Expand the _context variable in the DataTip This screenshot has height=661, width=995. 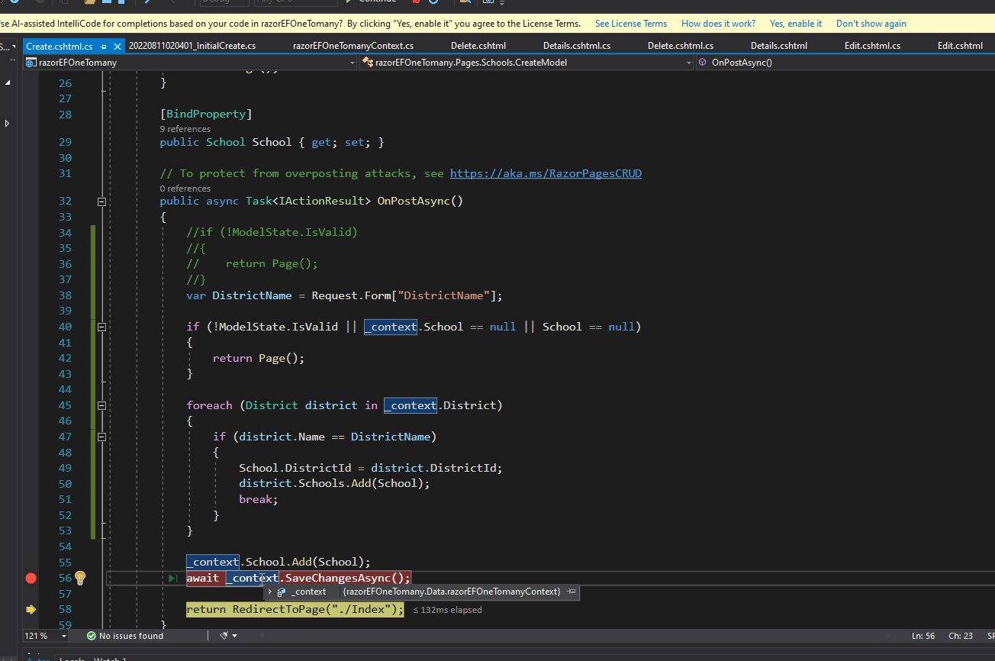pyautogui.click(x=269, y=592)
